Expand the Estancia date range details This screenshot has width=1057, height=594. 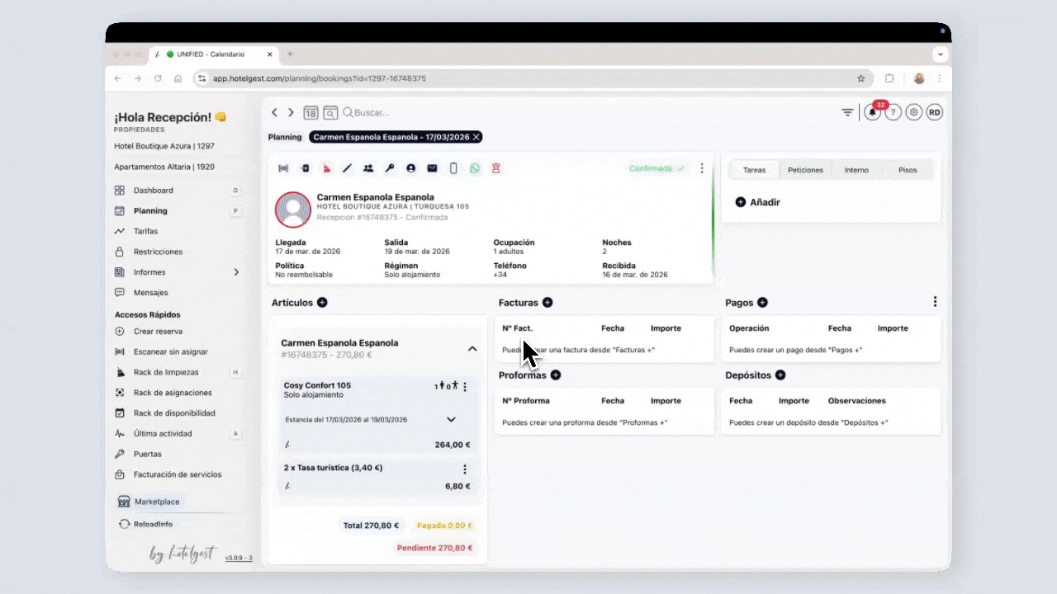point(451,419)
